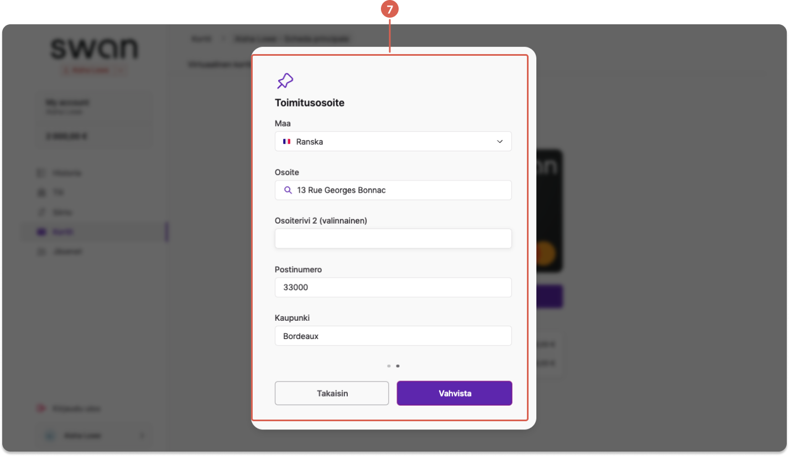The image size is (789, 456).
Task: Click the orange number 7 annotation badge
Action: 390,9
